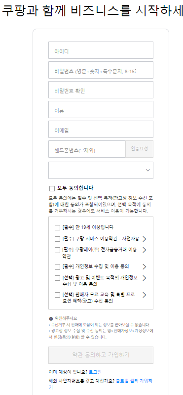Open 쿠팡페이 전자금융거래 이용약관 chevron
The height and width of the screenshot is (395, 183).
tap(145, 250)
